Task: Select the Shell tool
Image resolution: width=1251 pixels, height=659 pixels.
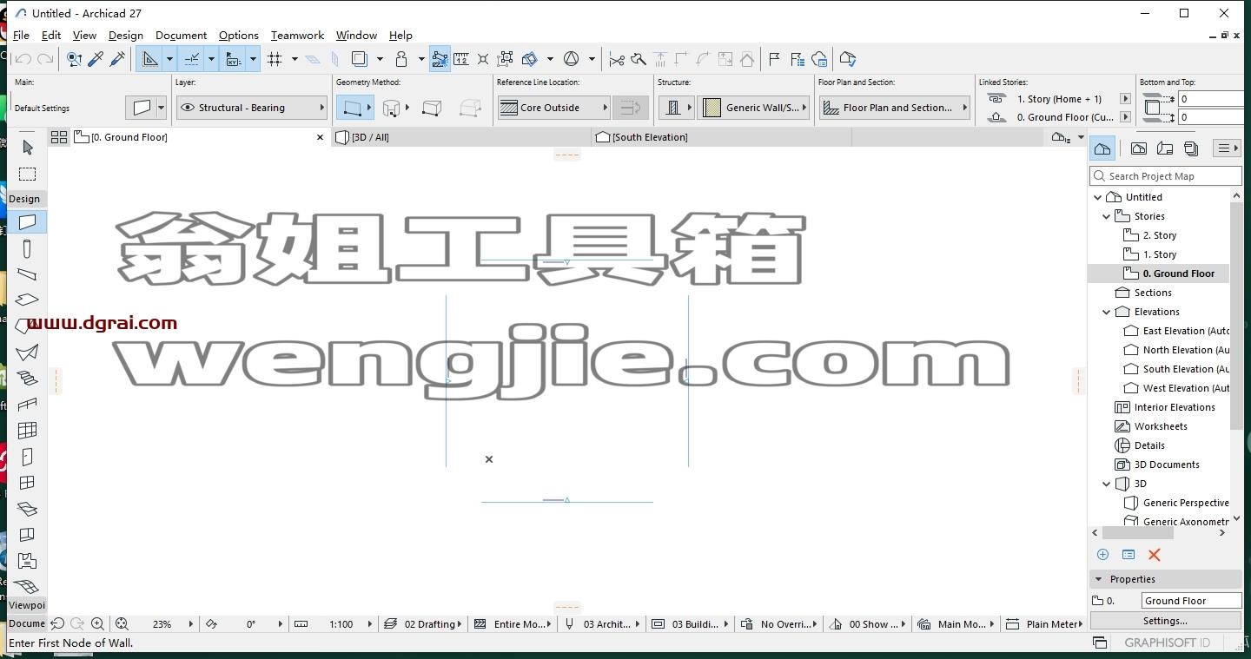Action: (27, 353)
